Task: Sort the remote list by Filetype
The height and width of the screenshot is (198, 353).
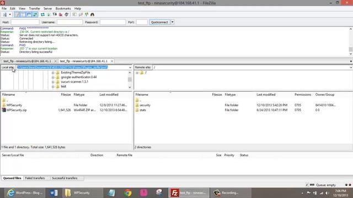Action: [x=230, y=95]
